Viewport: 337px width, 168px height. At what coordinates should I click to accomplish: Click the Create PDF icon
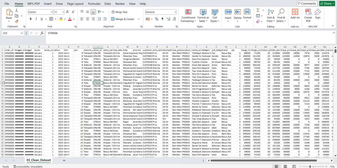click(x=308, y=15)
